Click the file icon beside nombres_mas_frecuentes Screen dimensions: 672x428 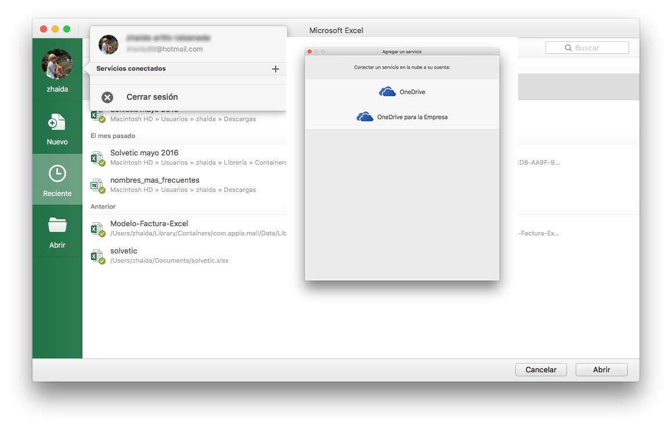point(97,186)
